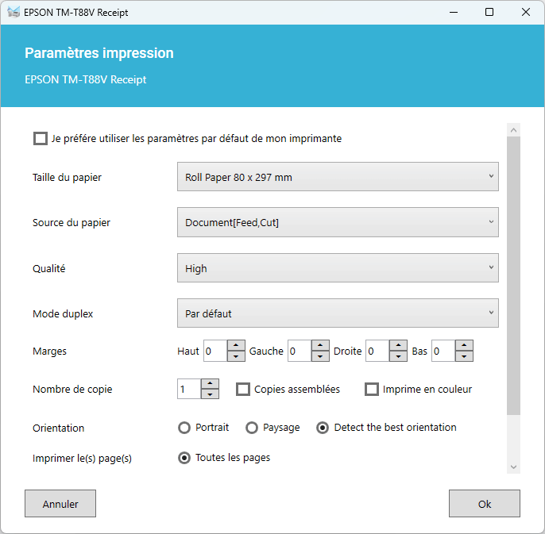Click the Gauche margin input field
The height and width of the screenshot is (534, 545).
pyautogui.click(x=300, y=351)
